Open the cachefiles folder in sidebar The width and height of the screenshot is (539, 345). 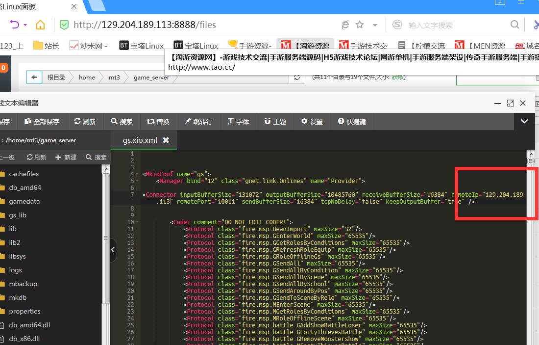point(24,174)
